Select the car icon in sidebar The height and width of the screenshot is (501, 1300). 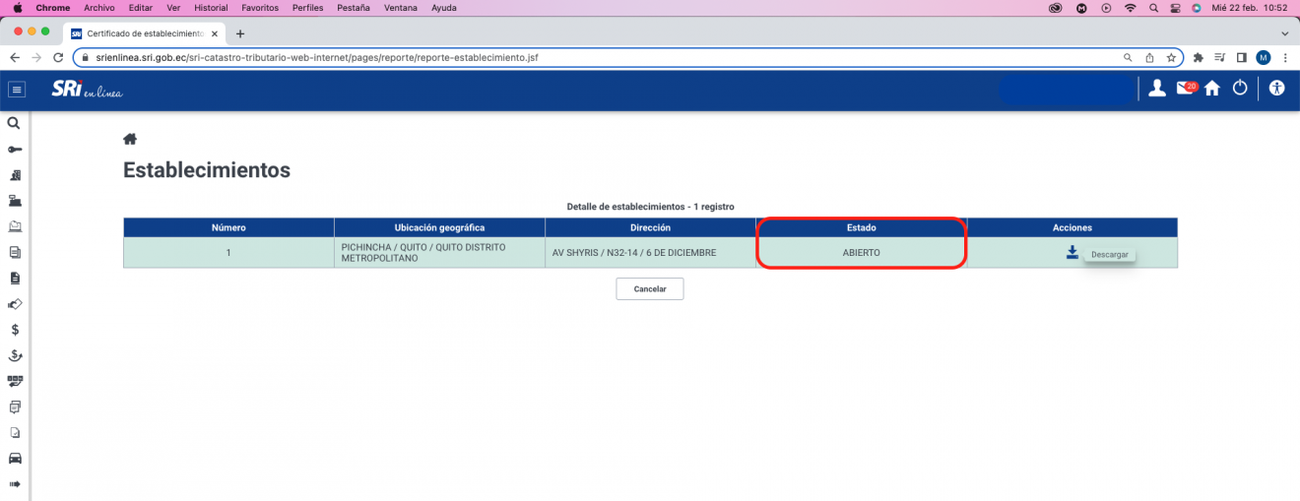tap(14, 459)
